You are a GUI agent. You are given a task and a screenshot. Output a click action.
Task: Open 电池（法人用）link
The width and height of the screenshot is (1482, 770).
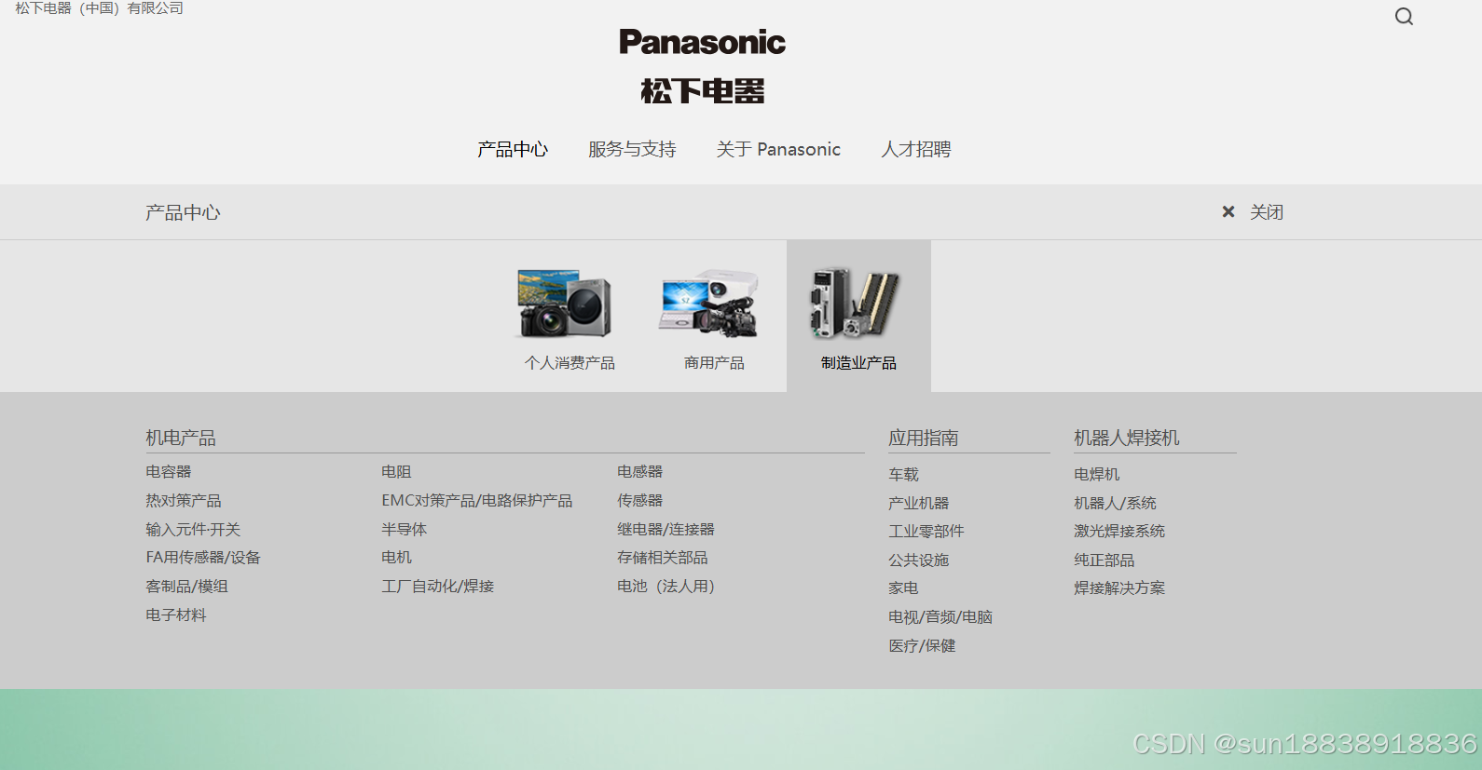[666, 587]
